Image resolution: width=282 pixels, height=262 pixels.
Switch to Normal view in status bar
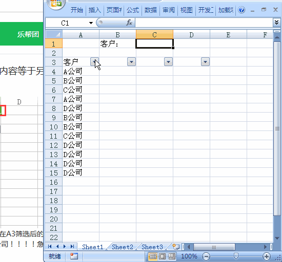[x=153, y=256]
